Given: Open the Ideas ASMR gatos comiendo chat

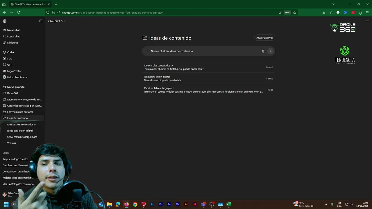Looking at the screenshot, I should coord(18,184).
